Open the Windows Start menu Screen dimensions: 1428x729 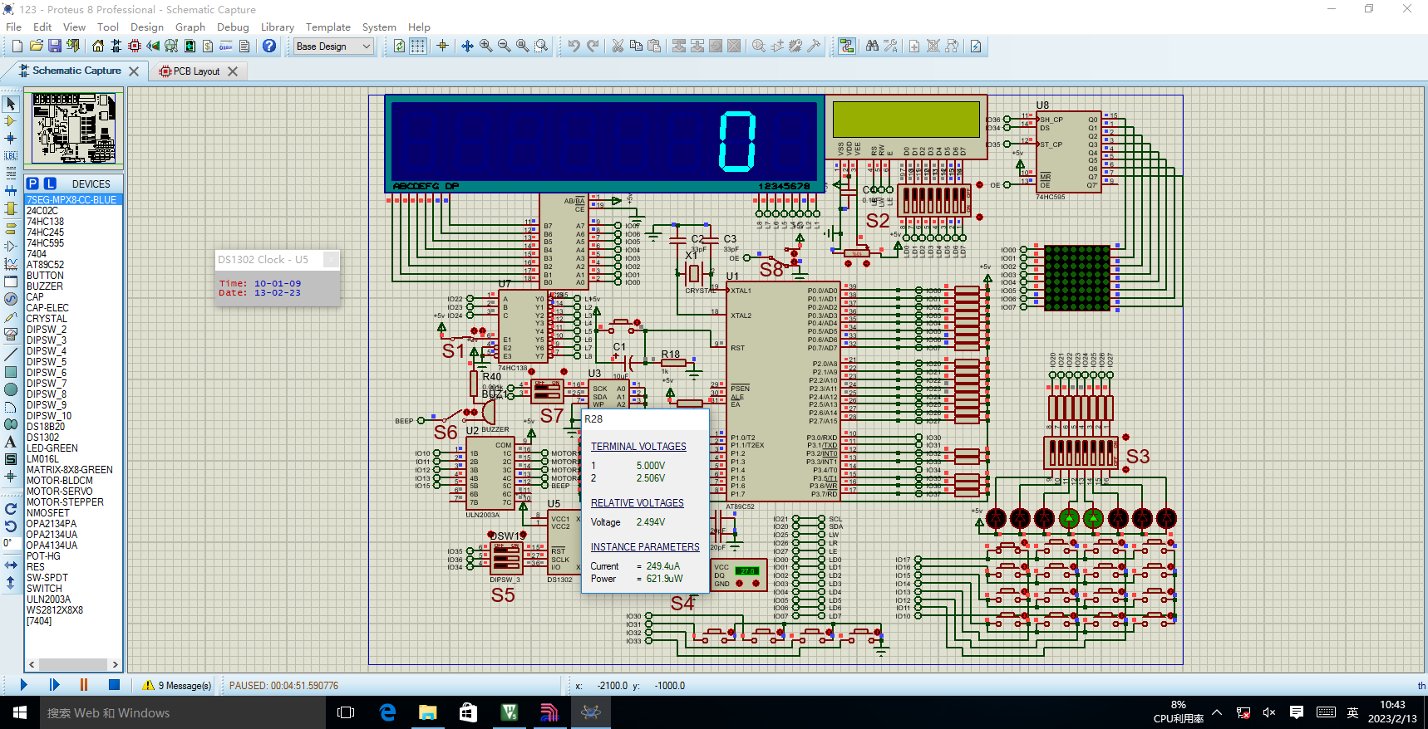pos(20,712)
